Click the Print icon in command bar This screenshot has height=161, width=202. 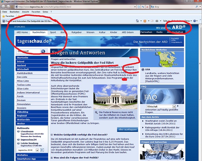coord(157,21)
